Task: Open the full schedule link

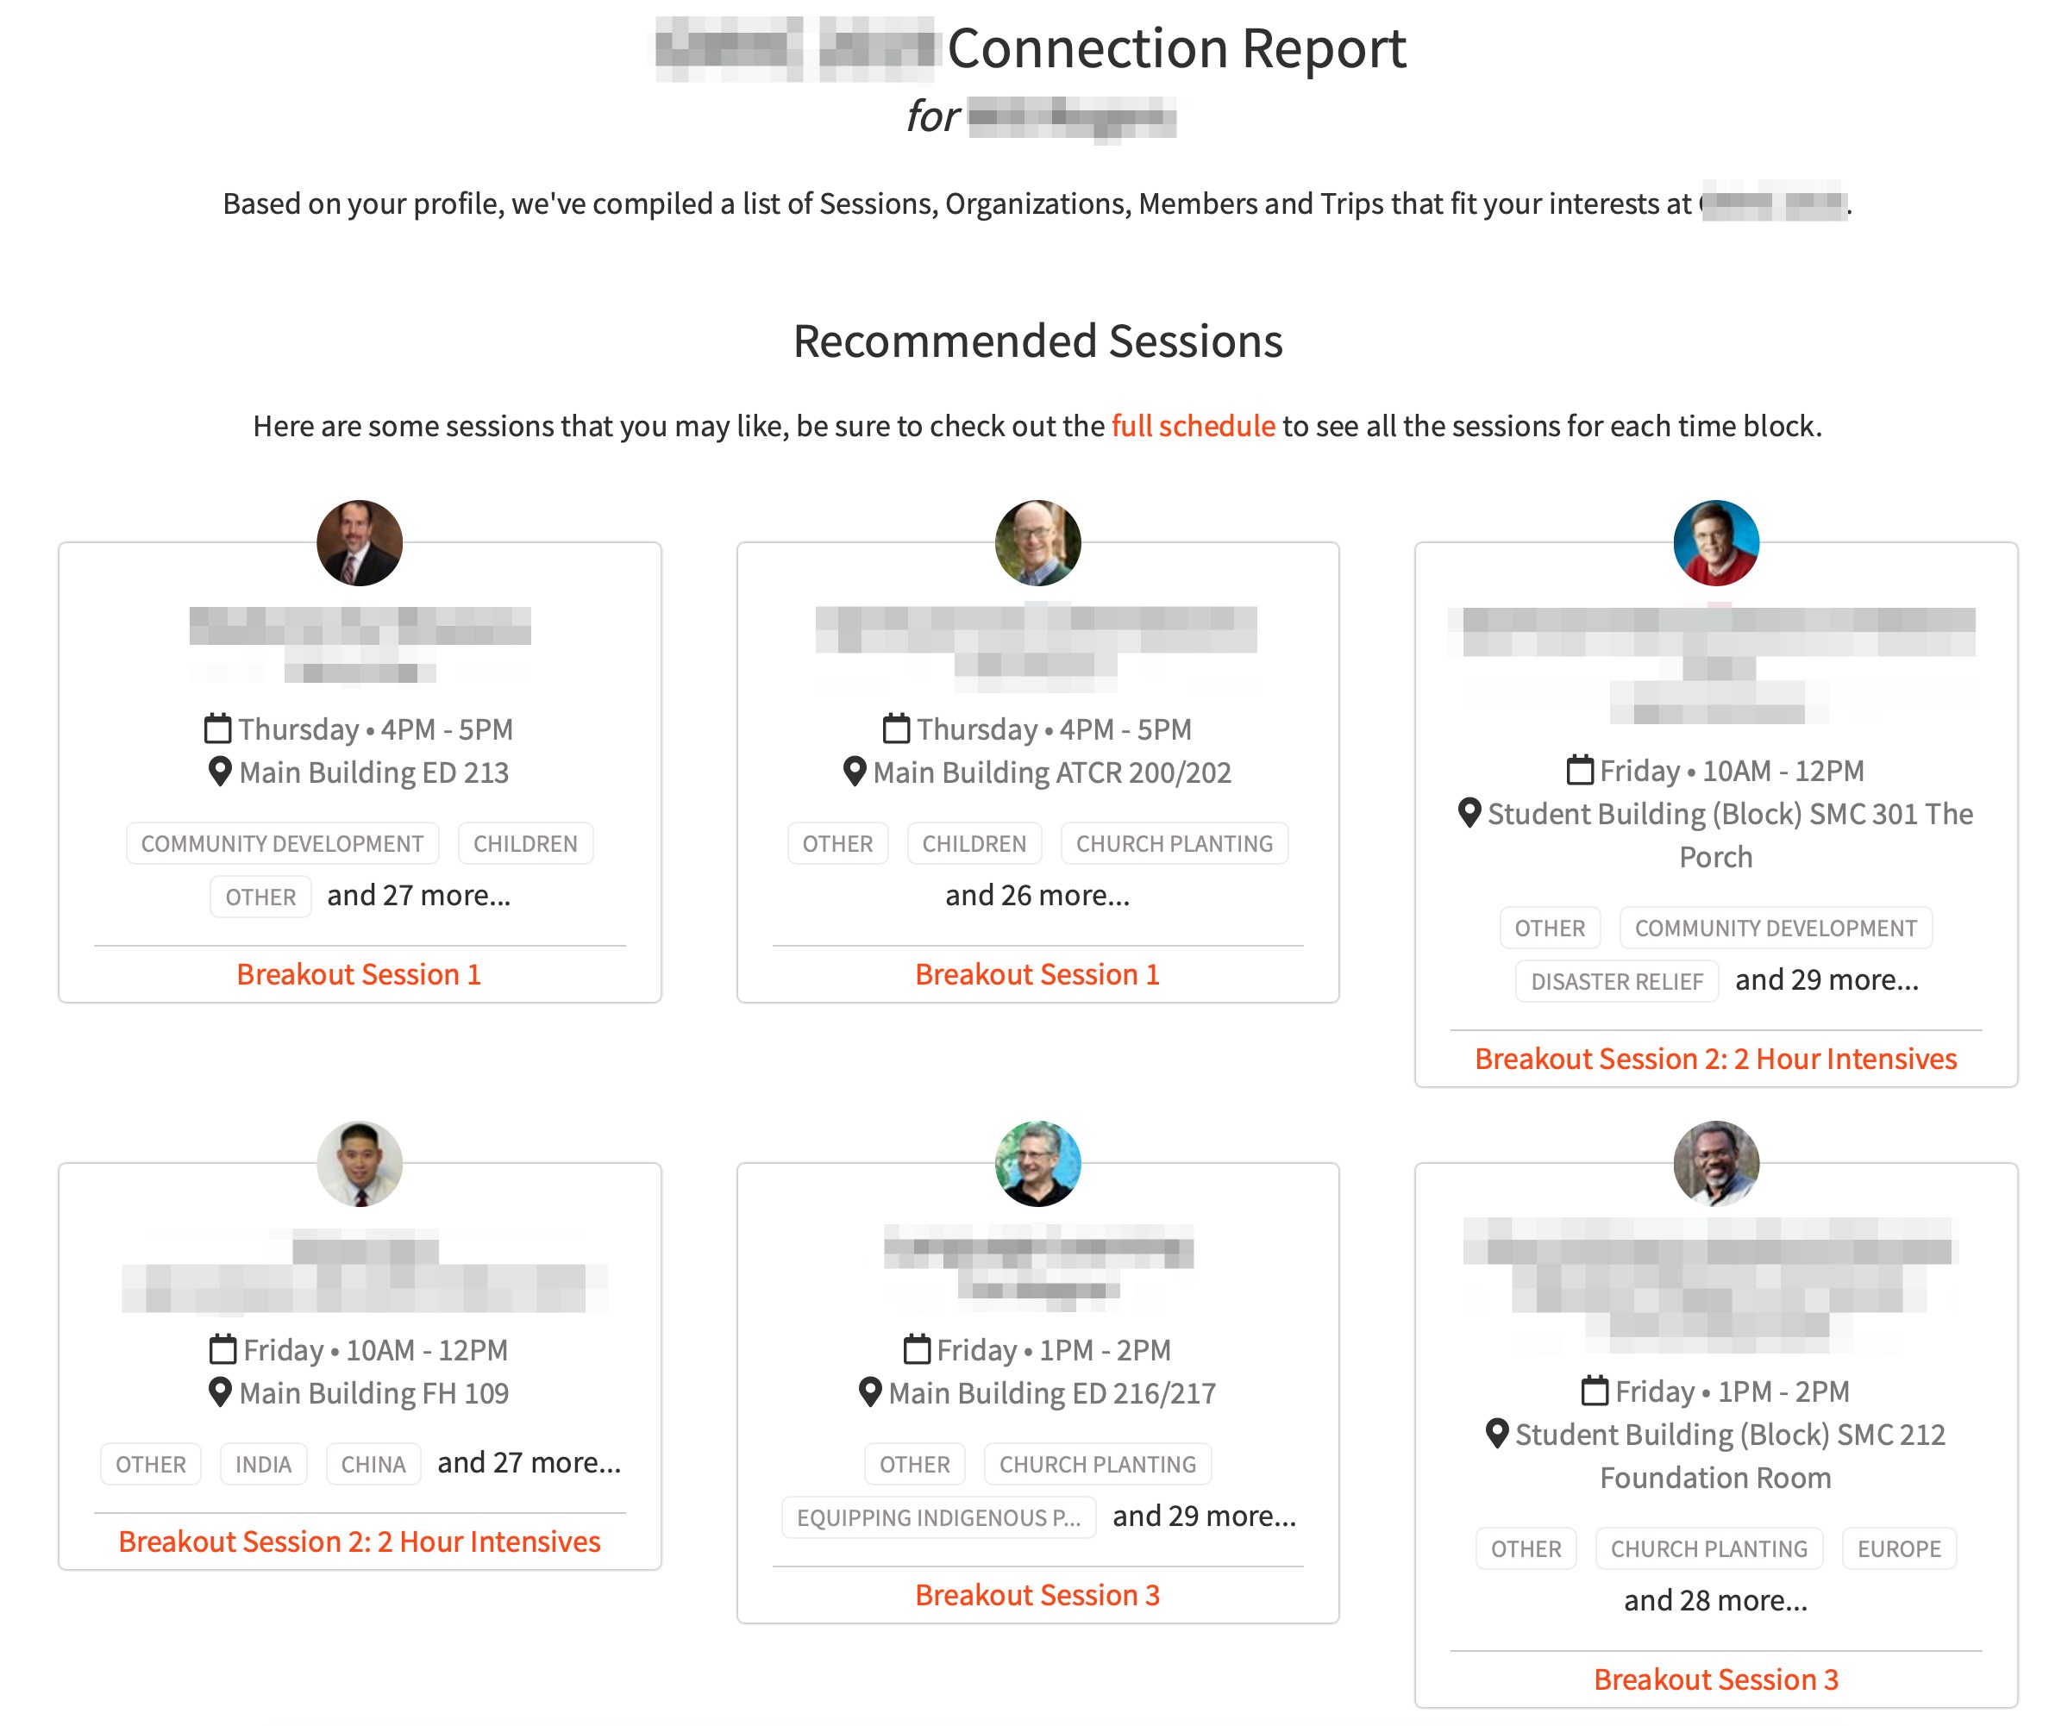Action: tap(1193, 426)
